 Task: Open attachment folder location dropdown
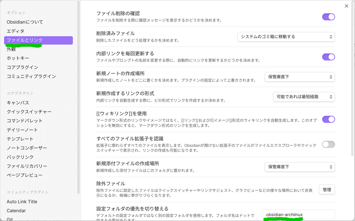(x=300, y=167)
